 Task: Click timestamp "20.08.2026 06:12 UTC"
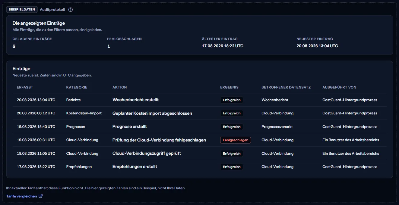(x=36, y=113)
